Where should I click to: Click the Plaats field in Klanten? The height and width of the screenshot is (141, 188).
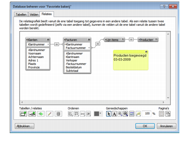coord(32,64)
